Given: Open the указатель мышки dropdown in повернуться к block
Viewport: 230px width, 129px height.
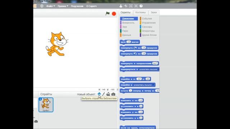Looking at the screenshot, I should [x=149, y=69].
